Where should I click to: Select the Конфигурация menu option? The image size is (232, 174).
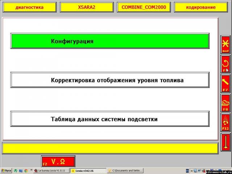pos(110,41)
